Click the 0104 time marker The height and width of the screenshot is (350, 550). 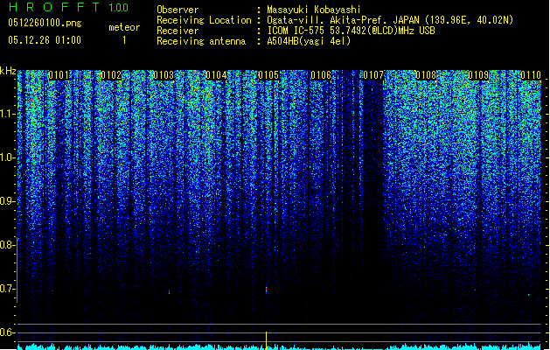pos(216,75)
